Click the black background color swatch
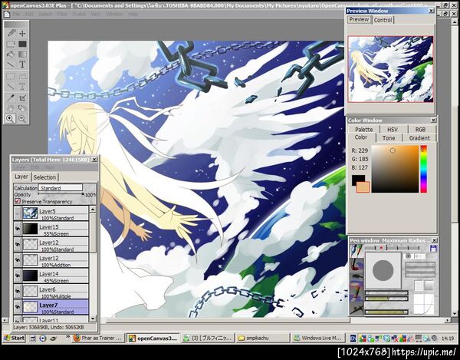The image size is (460, 360). pos(358,180)
